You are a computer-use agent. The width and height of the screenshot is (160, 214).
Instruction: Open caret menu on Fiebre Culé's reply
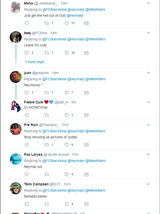(148, 102)
